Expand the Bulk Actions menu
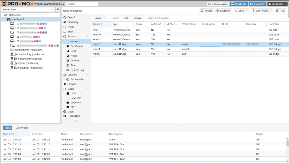The image size is (289, 163). coord(262,11)
